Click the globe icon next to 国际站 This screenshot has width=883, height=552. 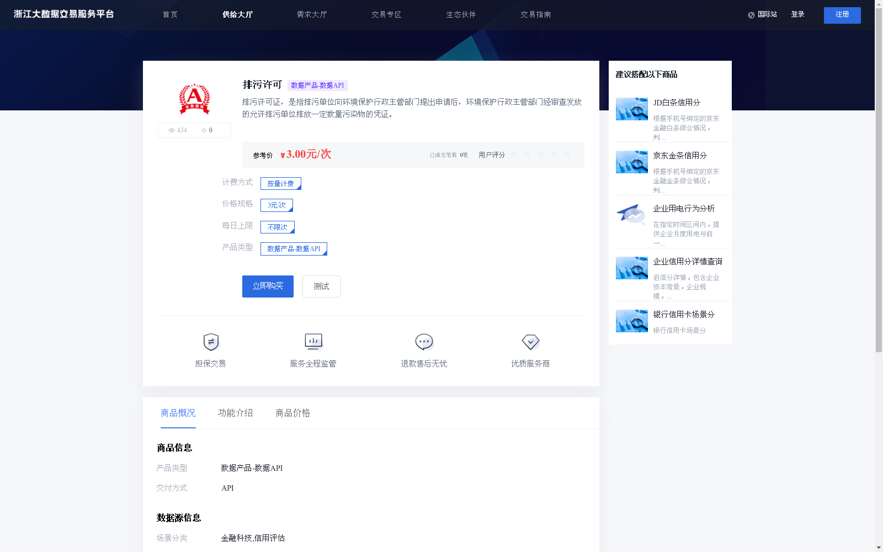[x=751, y=15]
